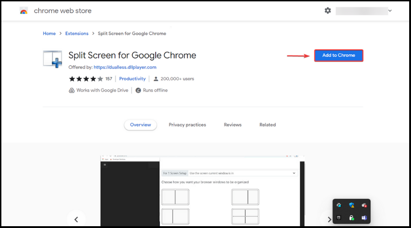Click the 157 ratings count
Screen dimensions: 411x228
coord(109,79)
